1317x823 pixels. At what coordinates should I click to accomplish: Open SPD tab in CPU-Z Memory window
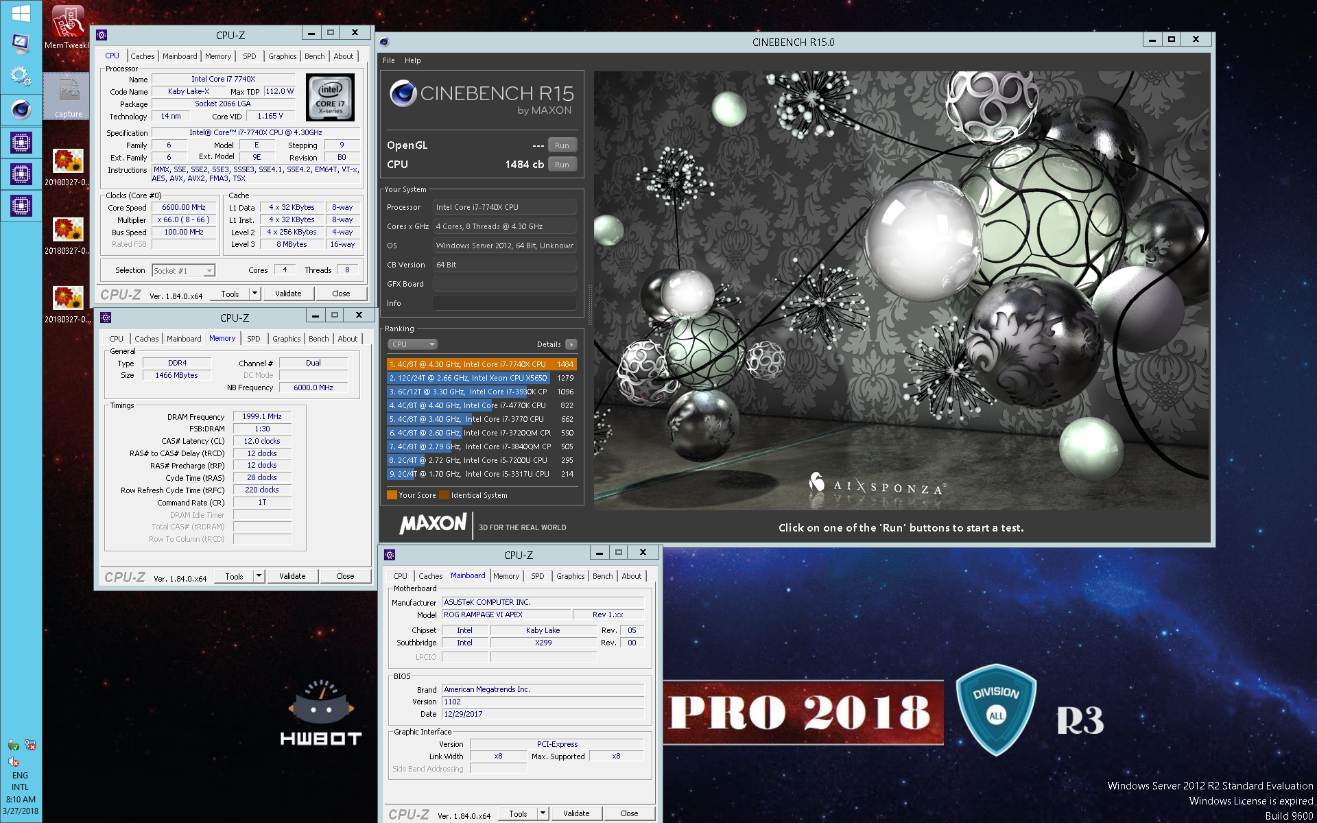(x=254, y=339)
